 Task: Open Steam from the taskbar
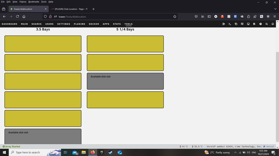[x=110, y=152]
